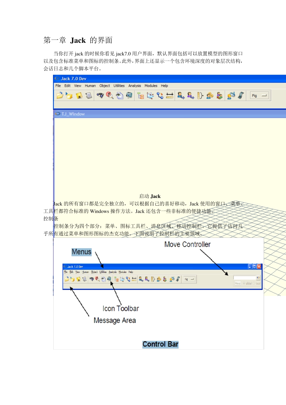Open the Utilities menu in Control Bar figure

point(103,272)
